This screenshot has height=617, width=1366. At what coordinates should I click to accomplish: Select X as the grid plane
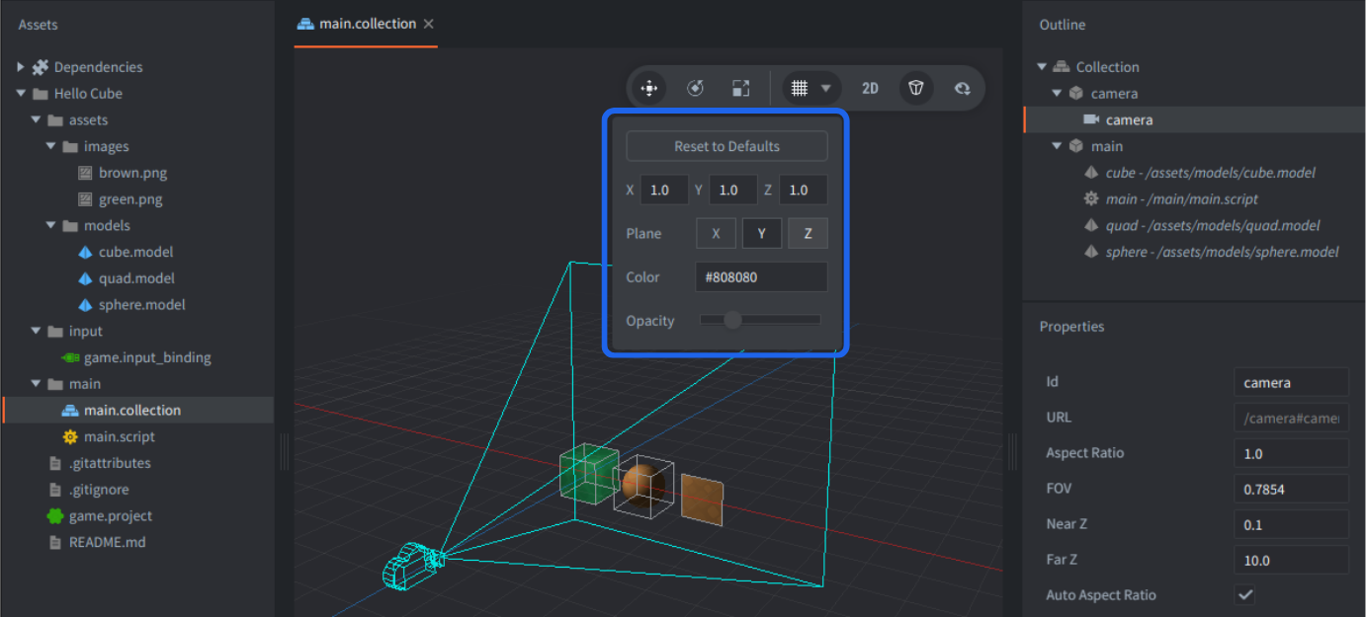(716, 233)
